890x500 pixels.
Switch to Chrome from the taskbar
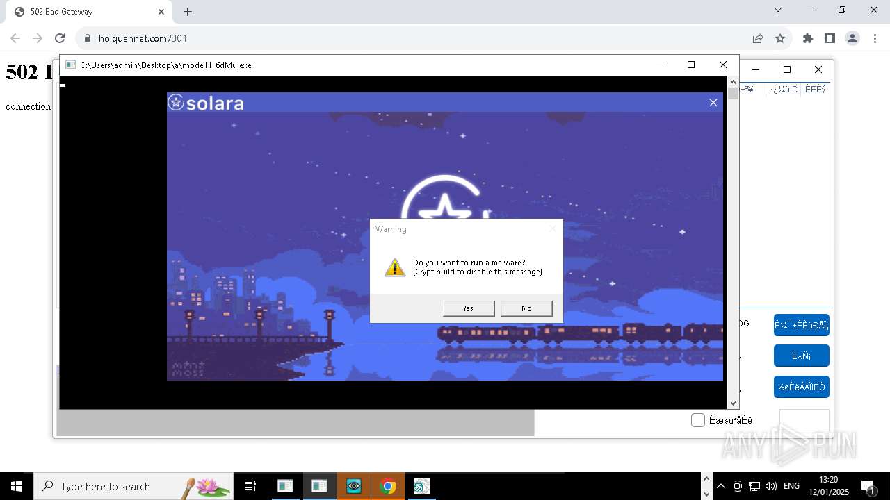(388, 486)
